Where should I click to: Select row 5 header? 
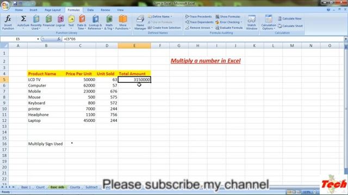tap(4, 80)
